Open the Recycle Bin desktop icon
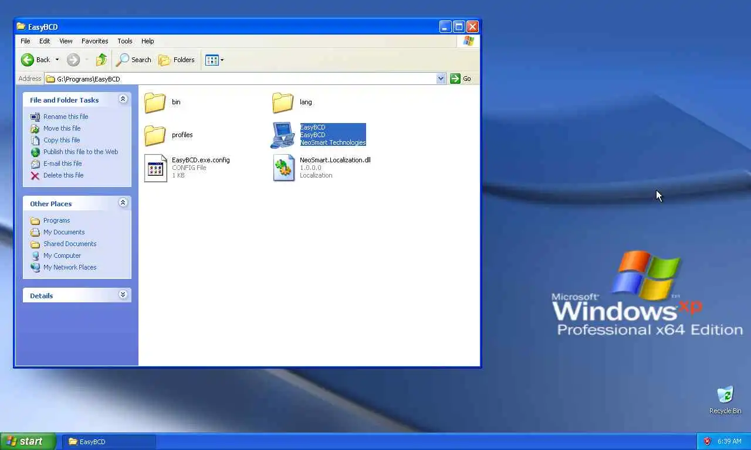Viewport: 751px width, 450px height. (725, 394)
